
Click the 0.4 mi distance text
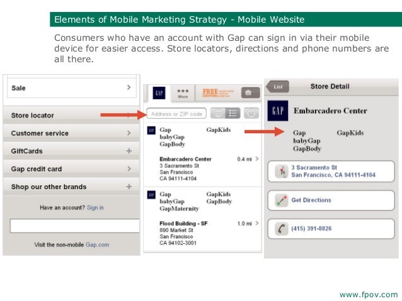(244, 159)
